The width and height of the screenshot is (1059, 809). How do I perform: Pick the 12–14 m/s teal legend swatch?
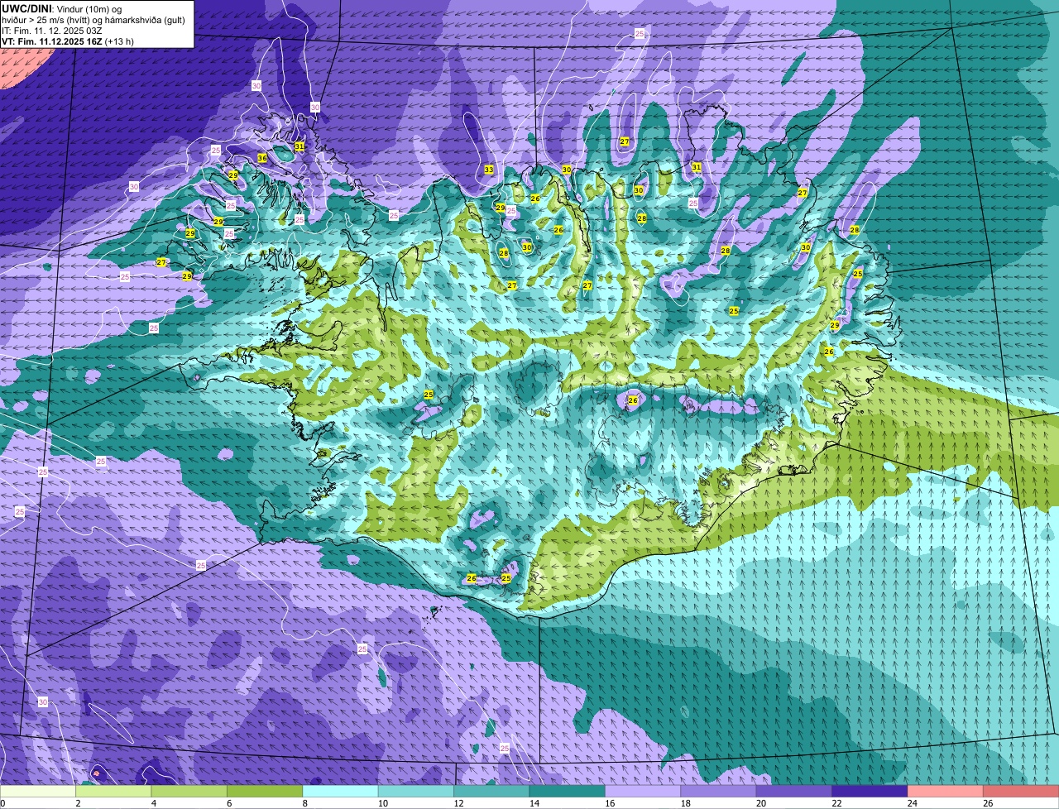point(492,791)
